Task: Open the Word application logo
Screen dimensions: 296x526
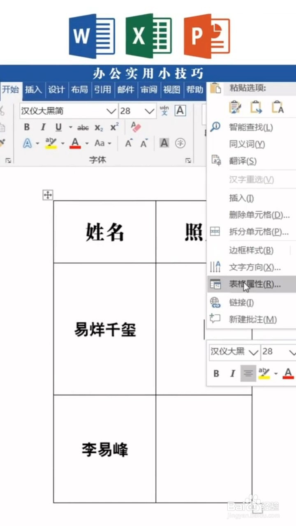Action: [x=92, y=36]
